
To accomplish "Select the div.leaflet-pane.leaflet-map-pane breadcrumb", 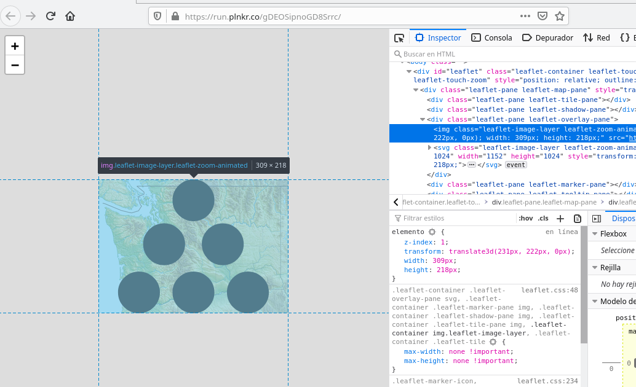I will 543,201.
